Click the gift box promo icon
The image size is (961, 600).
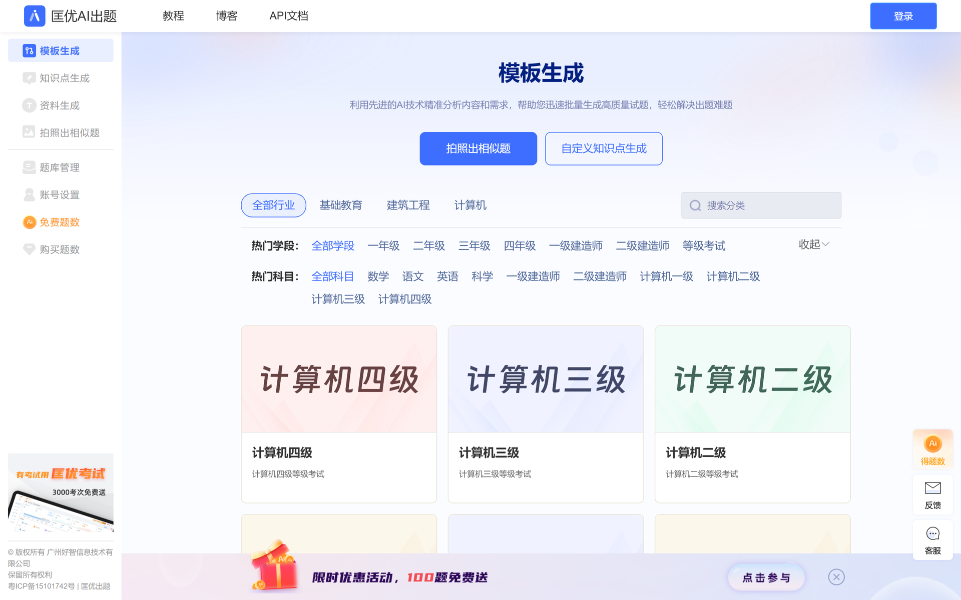click(x=273, y=565)
